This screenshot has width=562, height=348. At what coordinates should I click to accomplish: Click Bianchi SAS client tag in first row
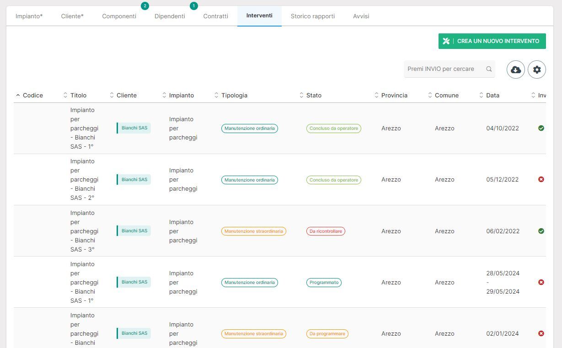click(x=134, y=128)
